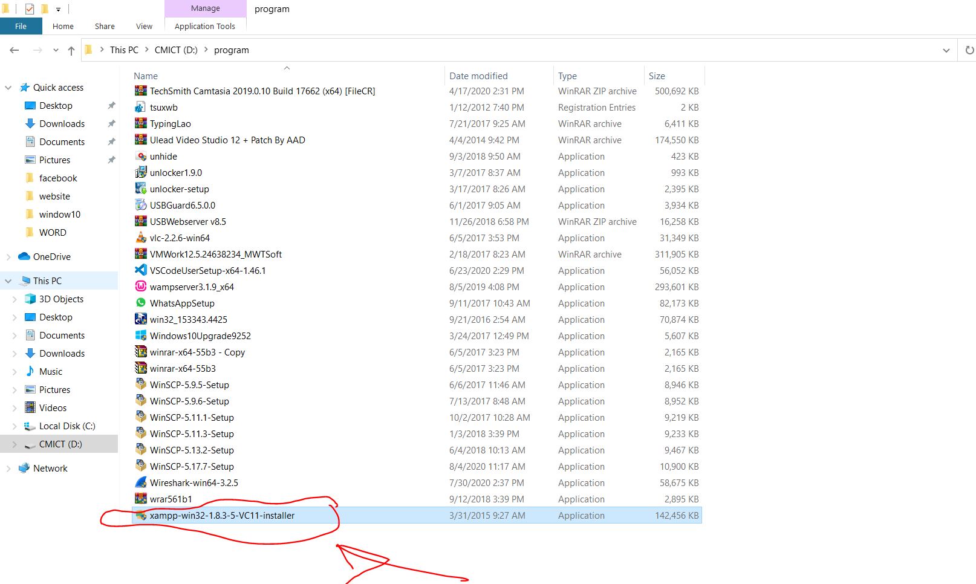Switch to the Share ribbon tab
Viewport: 976px width, 584px height.
tap(105, 26)
